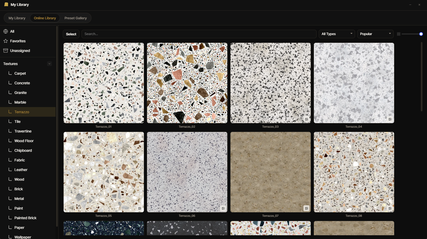This screenshot has height=239, width=427.
Task: Select the Terrazzo_07 texture thumbnail
Action: (271, 172)
